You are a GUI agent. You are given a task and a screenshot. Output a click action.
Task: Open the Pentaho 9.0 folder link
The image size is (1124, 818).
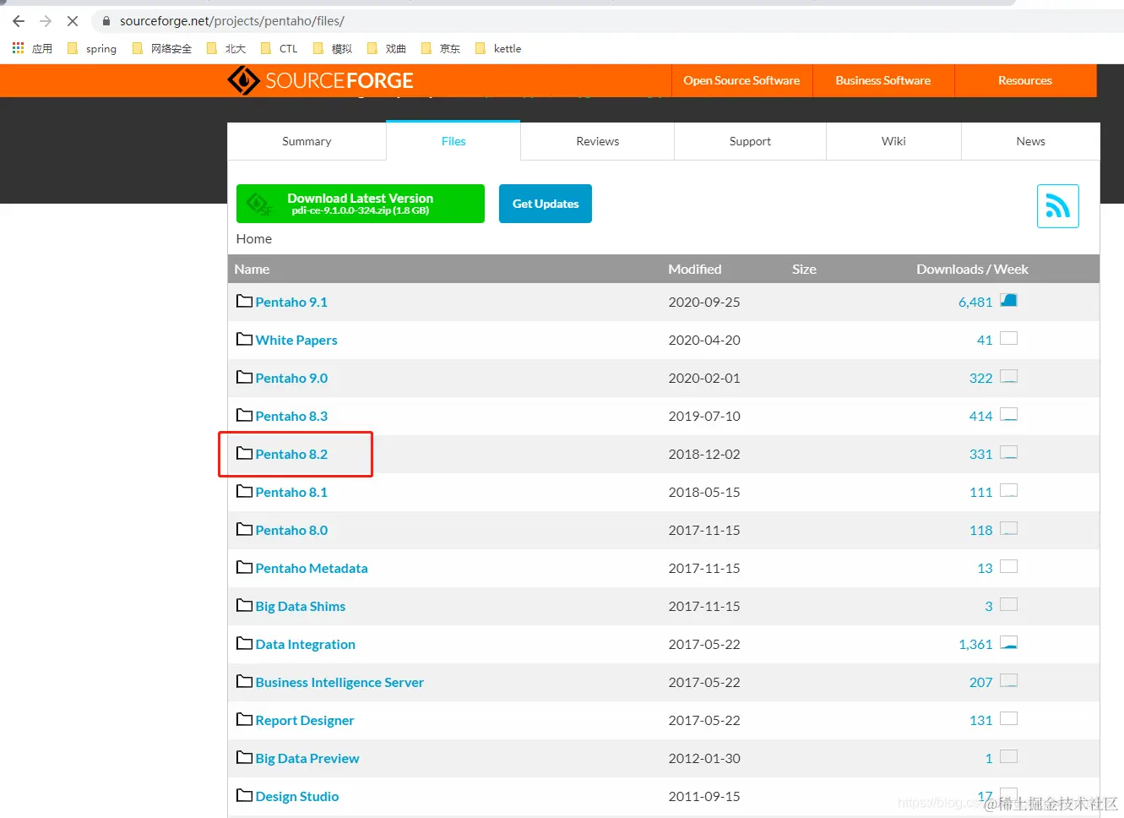(x=291, y=378)
